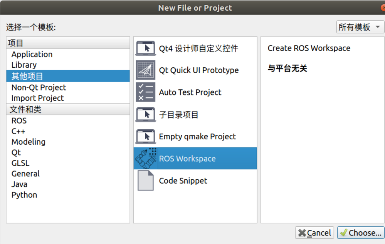Click the GLSL file category
The width and height of the screenshot is (385, 244).
[20, 163]
